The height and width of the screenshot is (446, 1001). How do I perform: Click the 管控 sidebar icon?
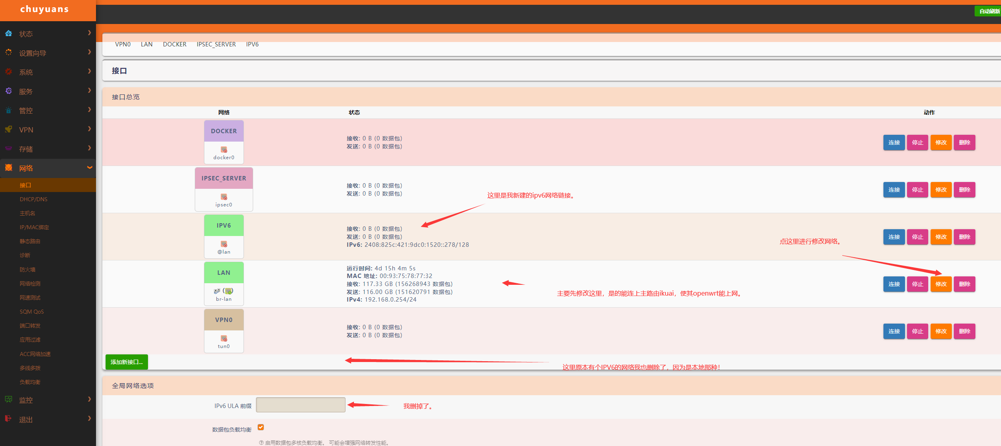[x=8, y=110]
